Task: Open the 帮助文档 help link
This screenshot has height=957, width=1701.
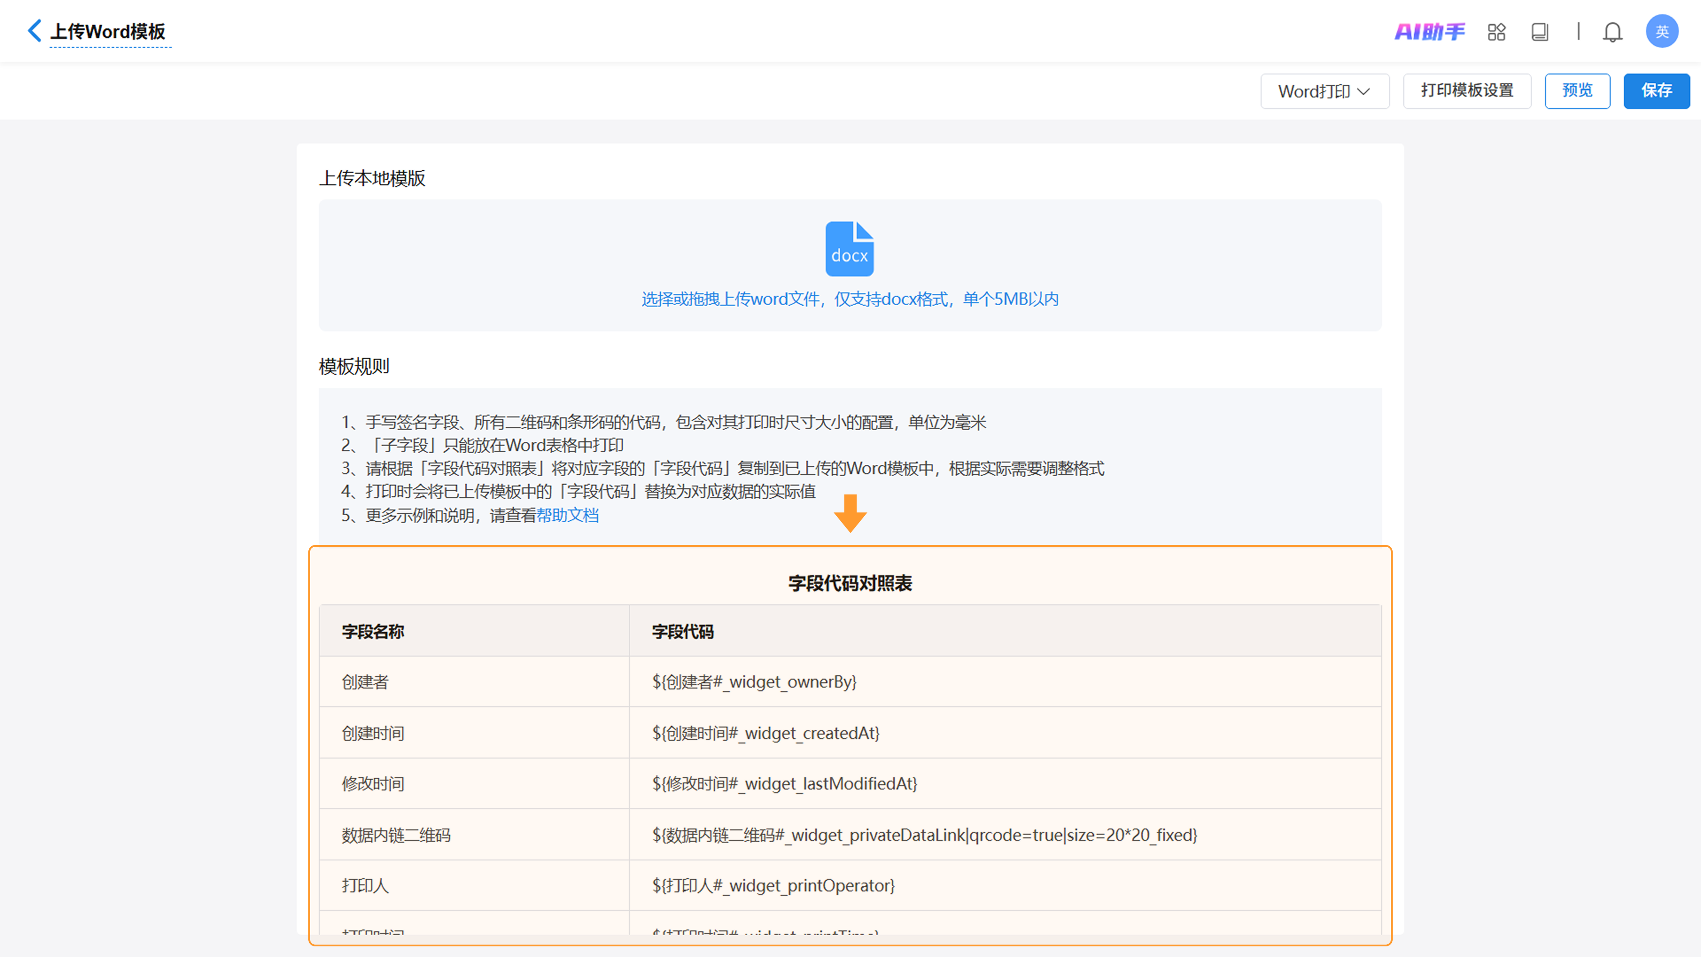Action: [x=567, y=515]
